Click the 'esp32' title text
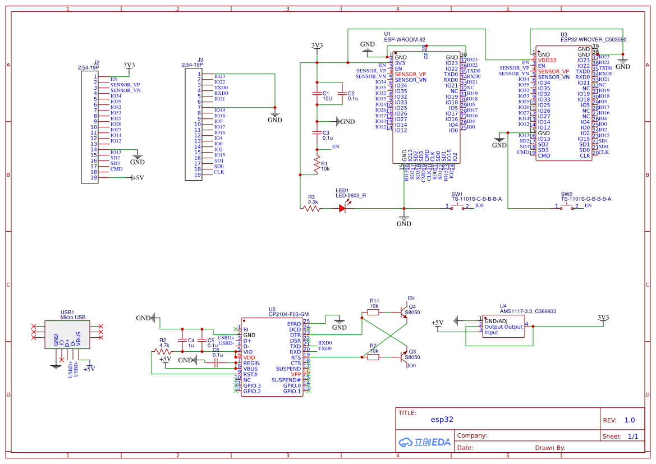Image resolution: width=656 pixels, height=464 pixels. pos(442,420)
